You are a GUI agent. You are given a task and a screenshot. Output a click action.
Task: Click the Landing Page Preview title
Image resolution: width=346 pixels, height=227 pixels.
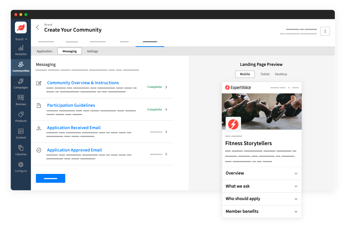(x=261, y=64)
